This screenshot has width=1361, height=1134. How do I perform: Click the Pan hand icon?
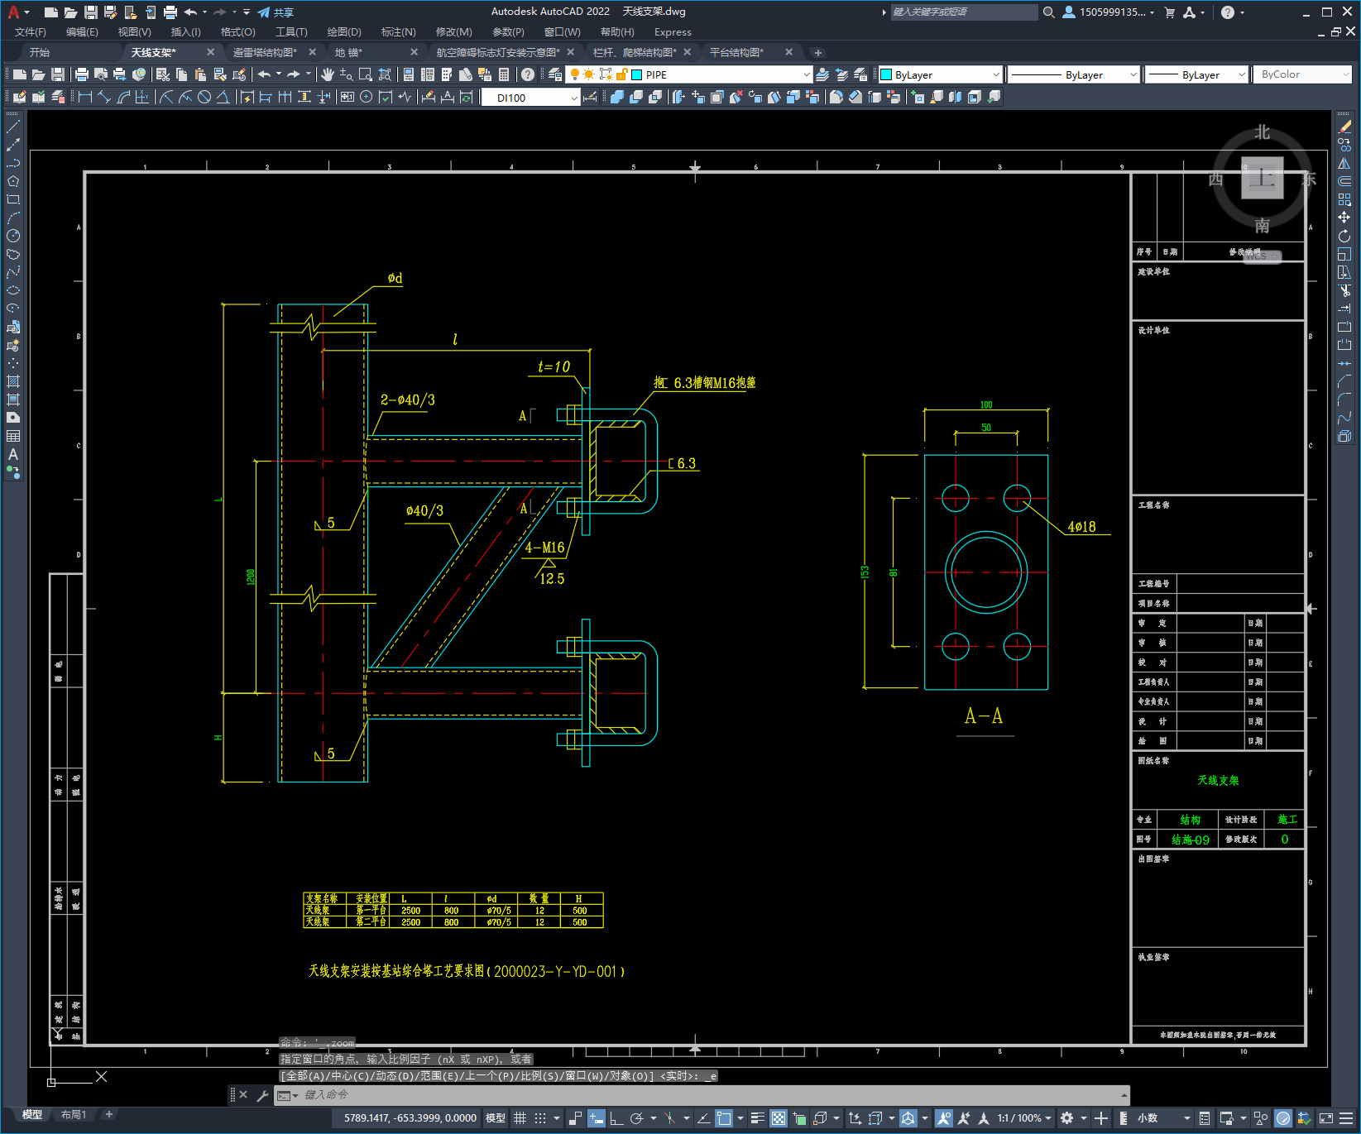328,74
